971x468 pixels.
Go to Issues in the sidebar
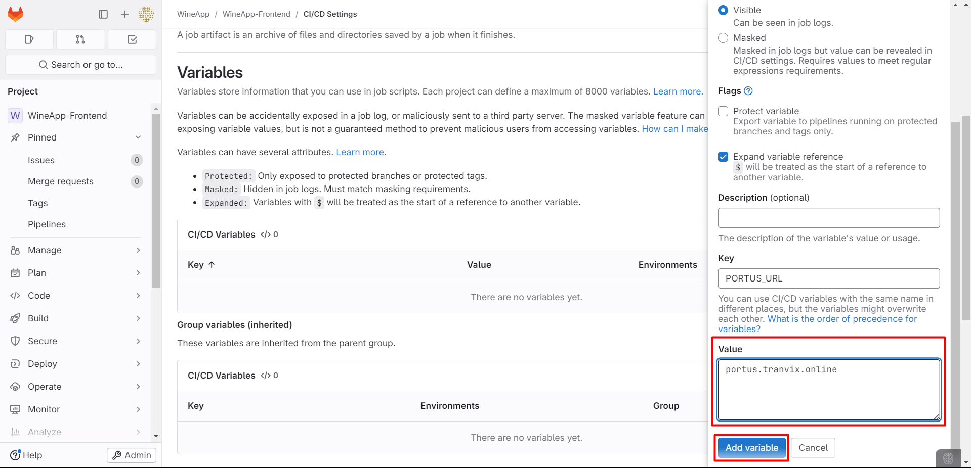pyautogui.click(x=41, y=160)
